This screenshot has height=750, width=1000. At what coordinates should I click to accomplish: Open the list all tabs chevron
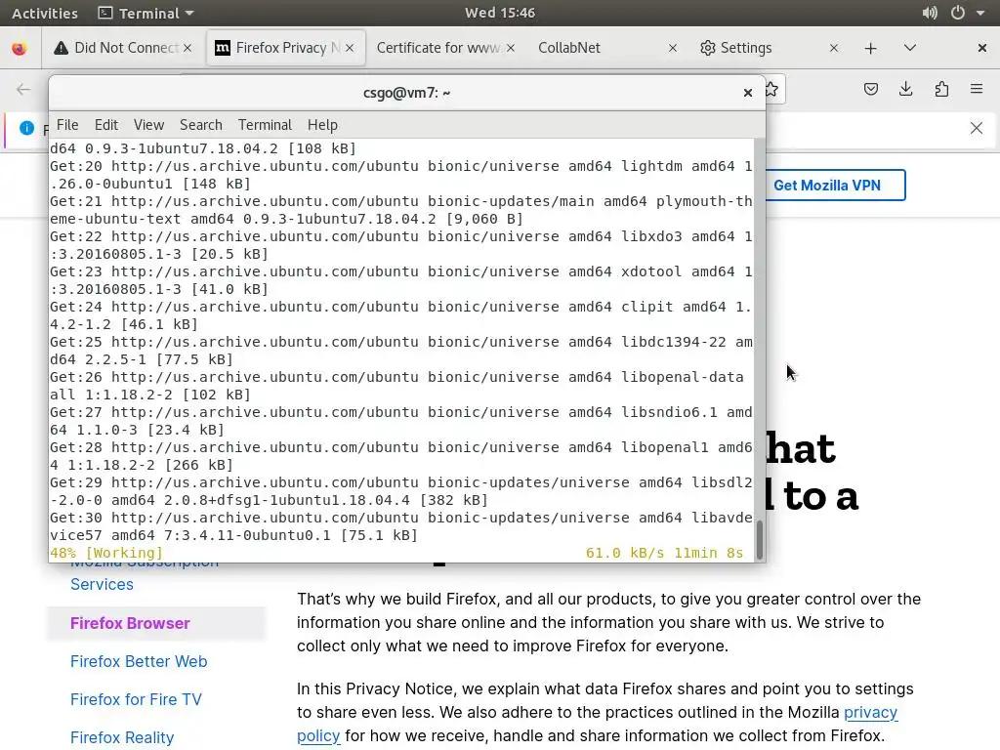pos(910,48)
